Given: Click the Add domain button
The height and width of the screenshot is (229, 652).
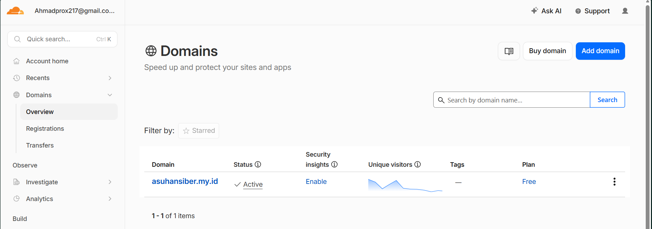Looking at the screenshot, I should 600,51.
